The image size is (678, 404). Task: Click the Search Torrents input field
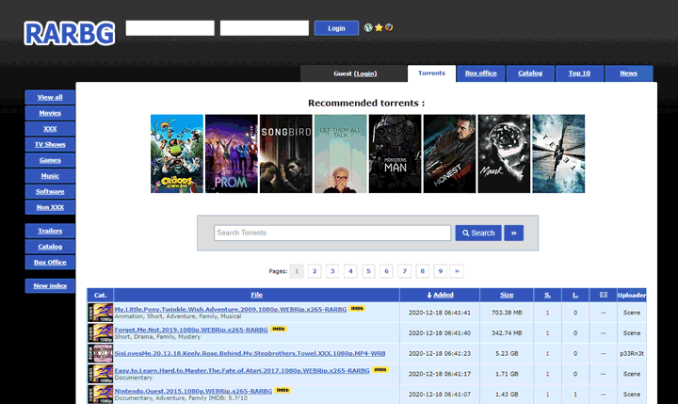pos(331,233)
